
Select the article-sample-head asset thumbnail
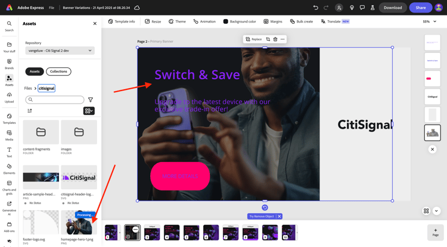coord(41,177)
